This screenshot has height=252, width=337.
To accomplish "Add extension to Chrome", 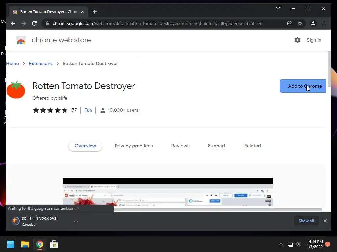I will point(303,86).
